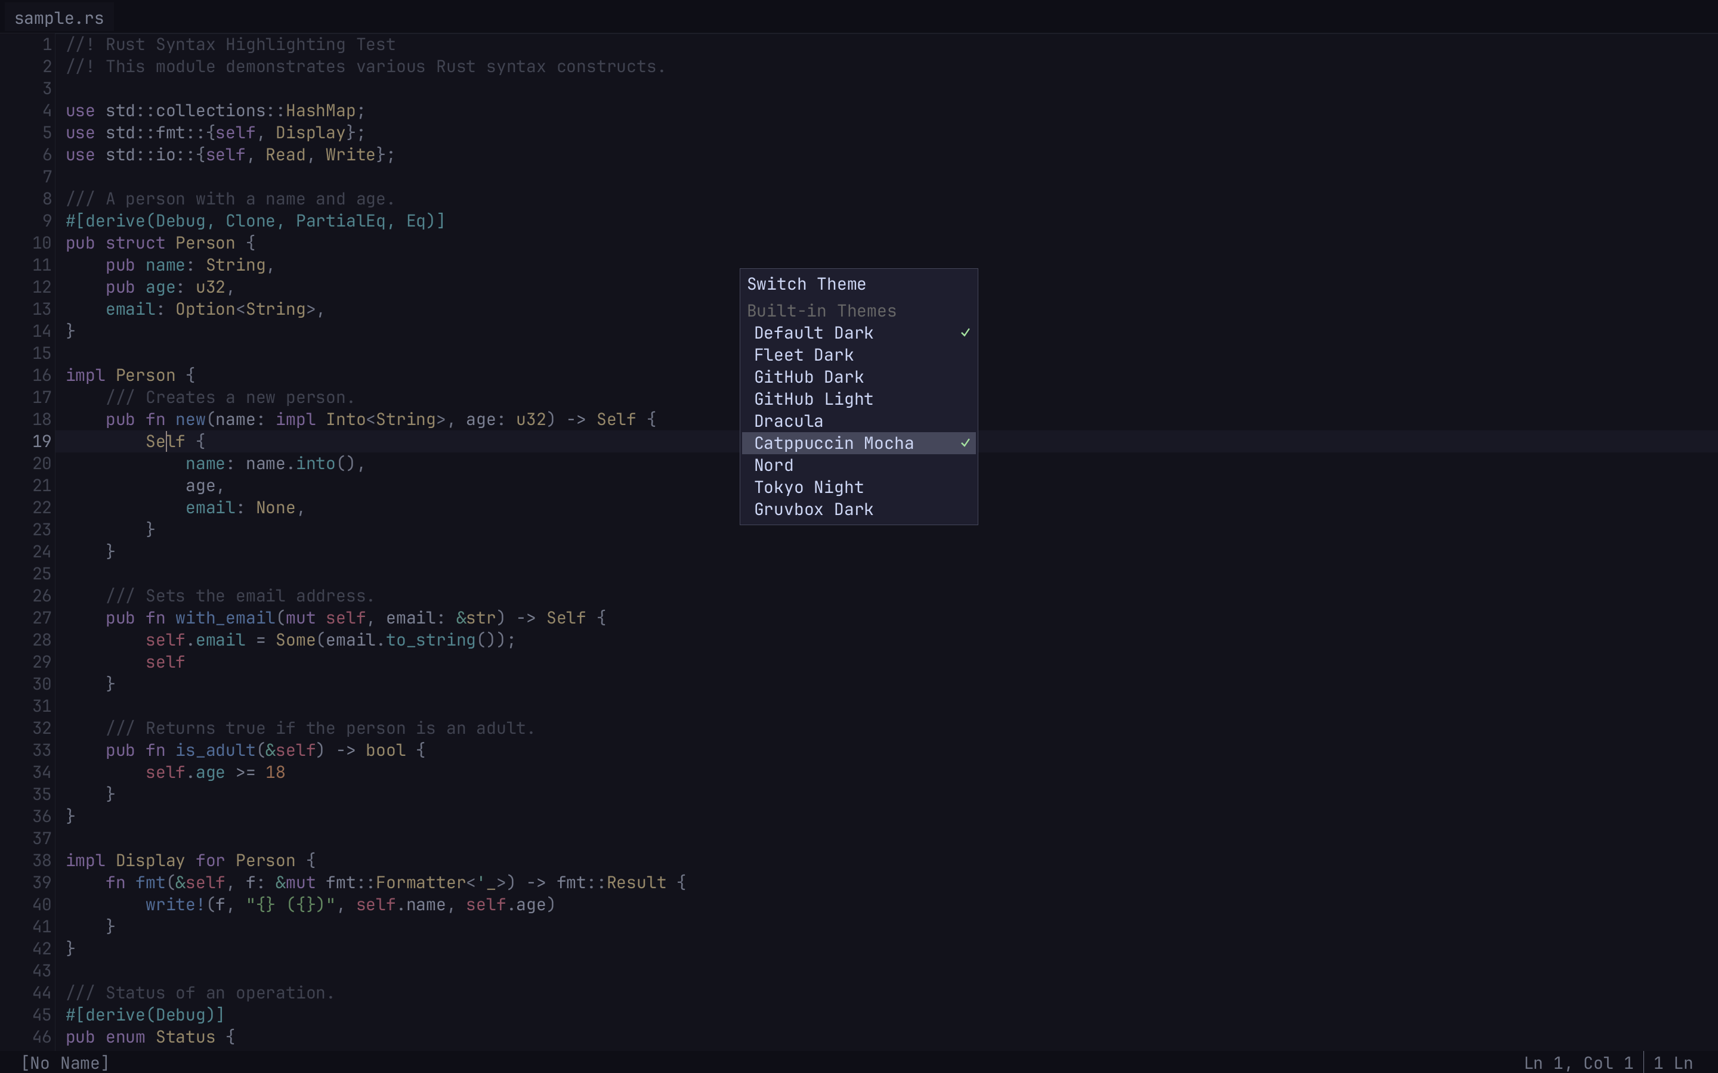Choose the Nord theme
The height and width of the screenshot is (1073, 1718).
(x=773, y=465)
